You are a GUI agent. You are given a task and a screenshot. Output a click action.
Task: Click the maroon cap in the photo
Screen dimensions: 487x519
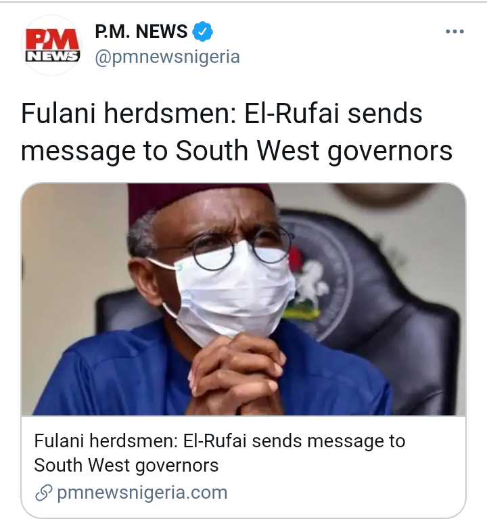coord(200,200)
